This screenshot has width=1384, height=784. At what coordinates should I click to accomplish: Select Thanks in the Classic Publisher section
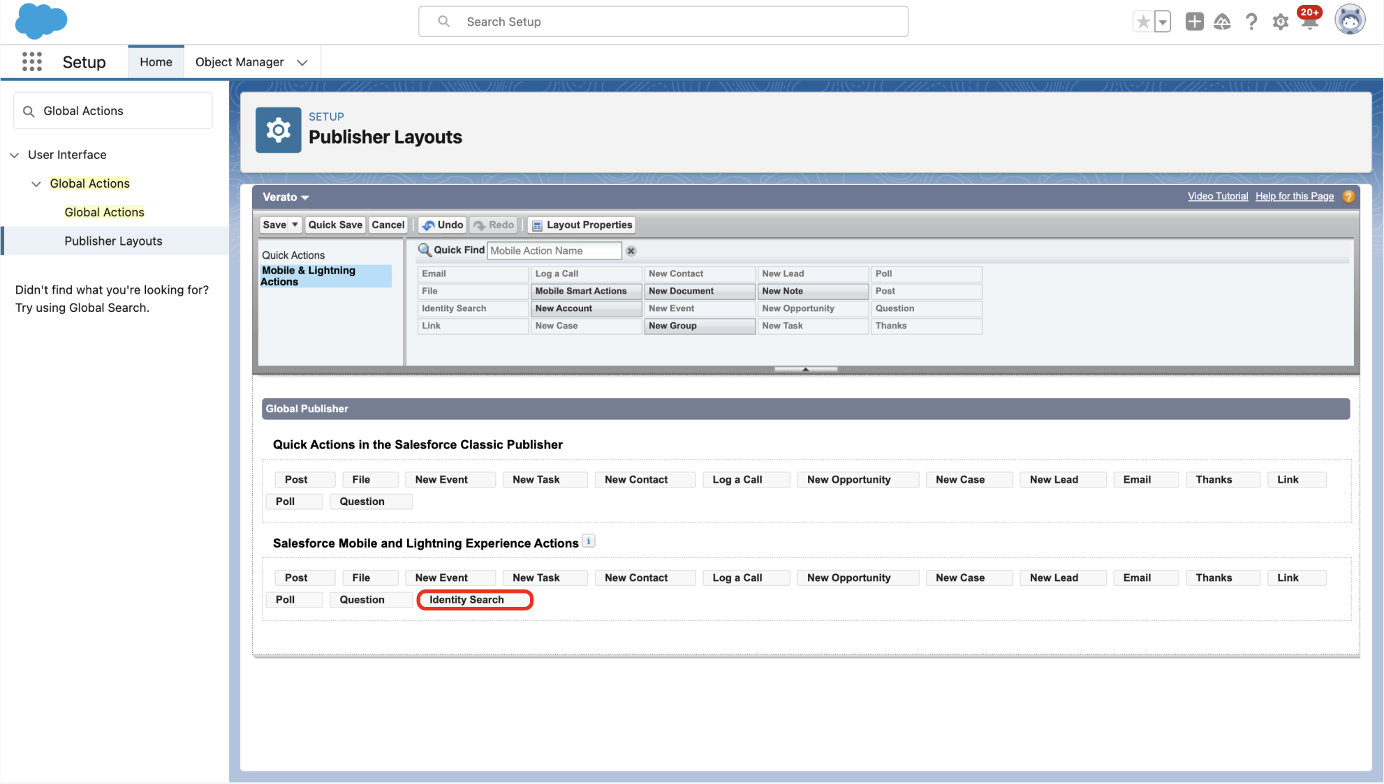(1222, 480)
